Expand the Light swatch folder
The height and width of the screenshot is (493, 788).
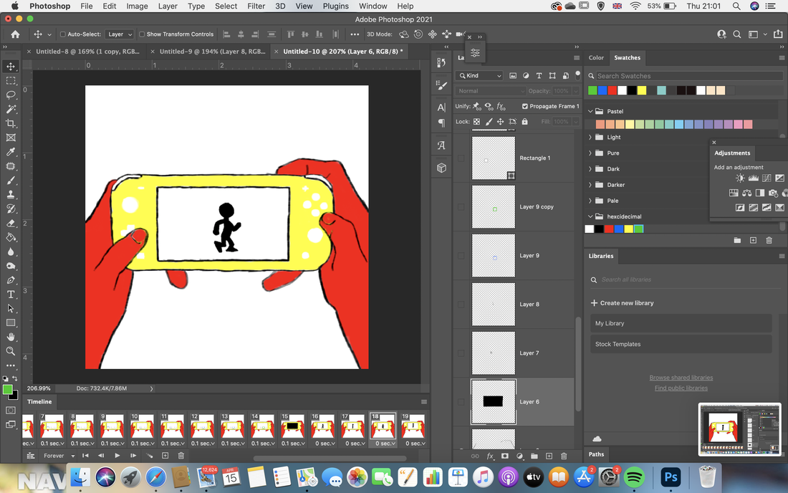[x=590, y=137]
